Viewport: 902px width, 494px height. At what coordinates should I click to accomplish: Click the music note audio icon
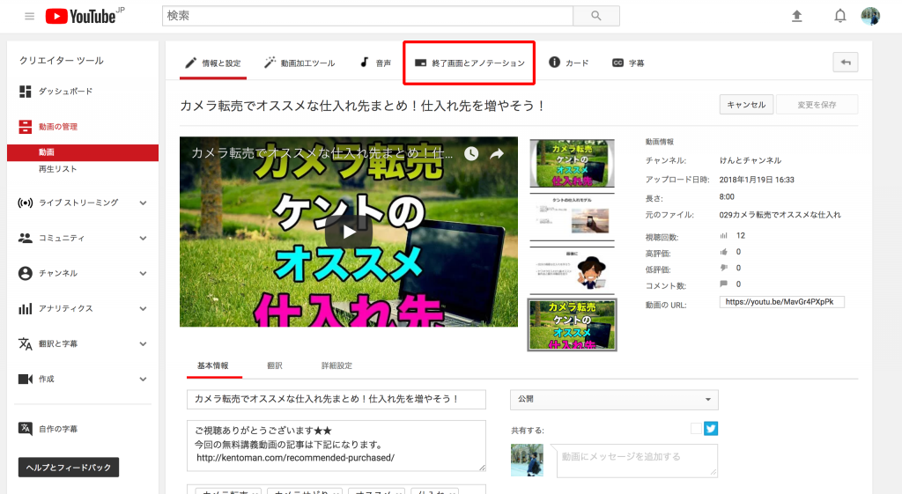pyautogui.click(x=364, y=63)
